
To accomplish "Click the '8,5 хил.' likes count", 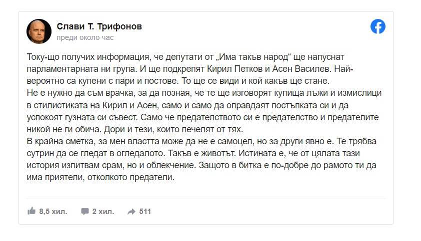I will pyautogui.click(x=53, y=211).
